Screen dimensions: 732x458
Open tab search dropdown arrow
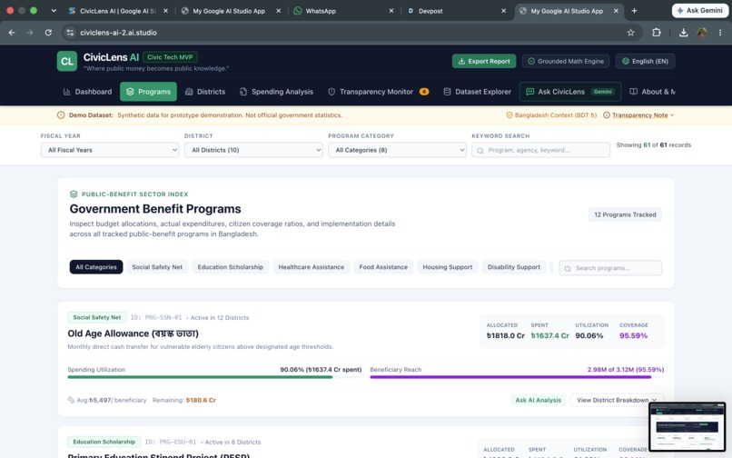pos(54,11)
